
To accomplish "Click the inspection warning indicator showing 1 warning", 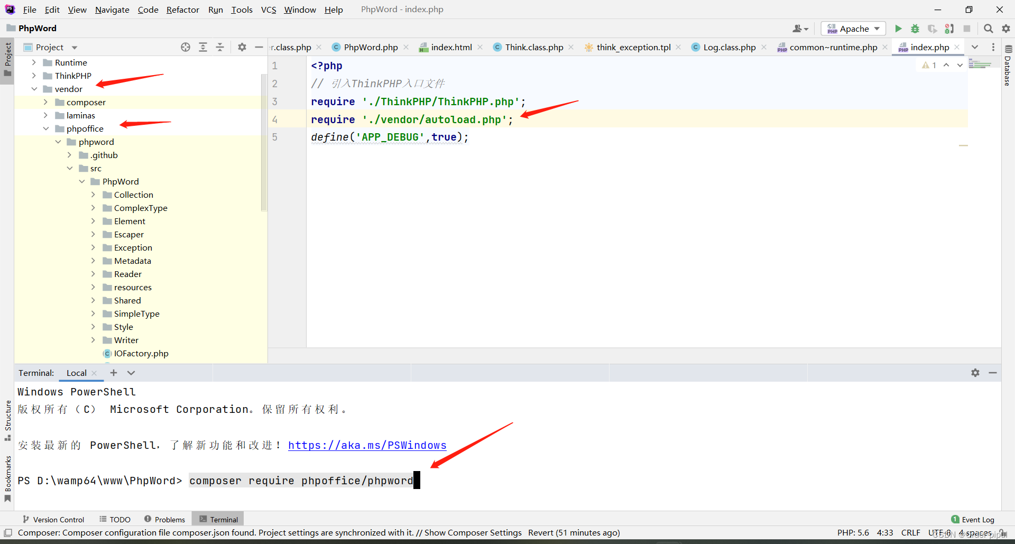I will [x=929, y=64].
